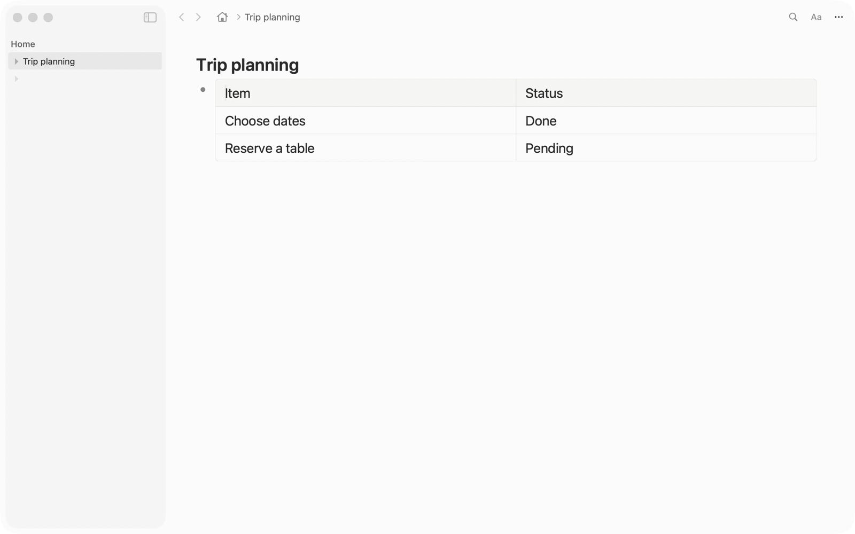Viewport: 855px width, 534px height.
Task: Toggle the sidebar panel icon
Action: pyautogui.click(x=150, y=17)
